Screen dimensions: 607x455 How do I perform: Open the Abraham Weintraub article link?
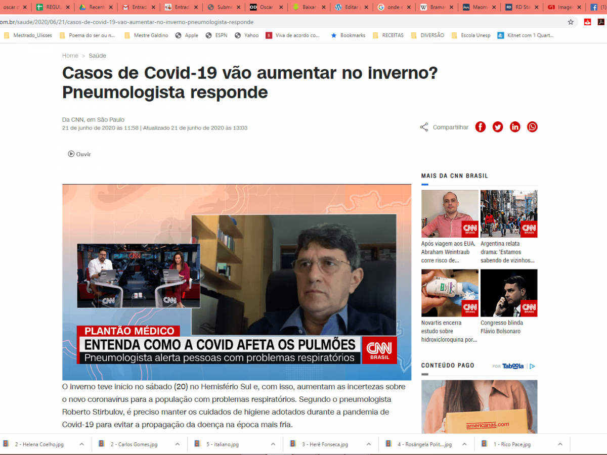tap(448, 252)
